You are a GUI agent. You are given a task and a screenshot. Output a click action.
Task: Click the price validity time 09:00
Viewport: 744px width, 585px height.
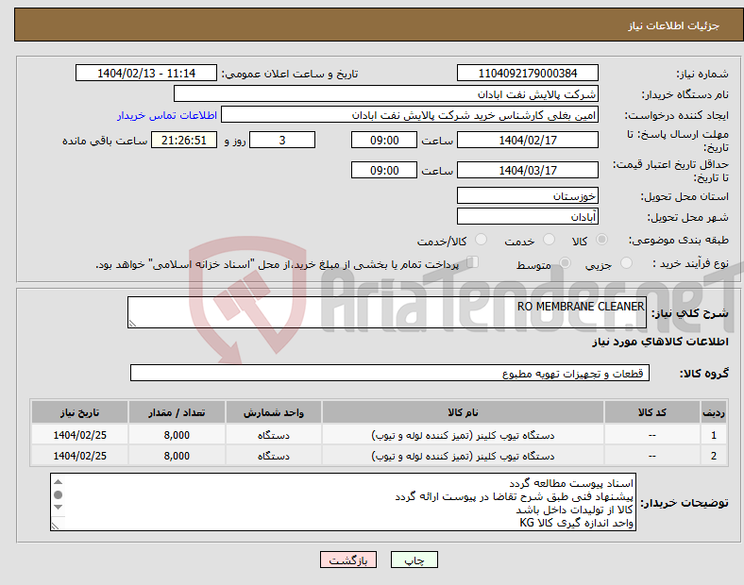384,170
